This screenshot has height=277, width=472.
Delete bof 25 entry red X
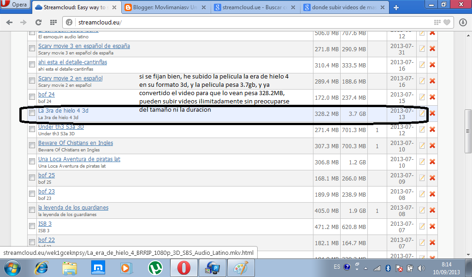click(432, 178)
